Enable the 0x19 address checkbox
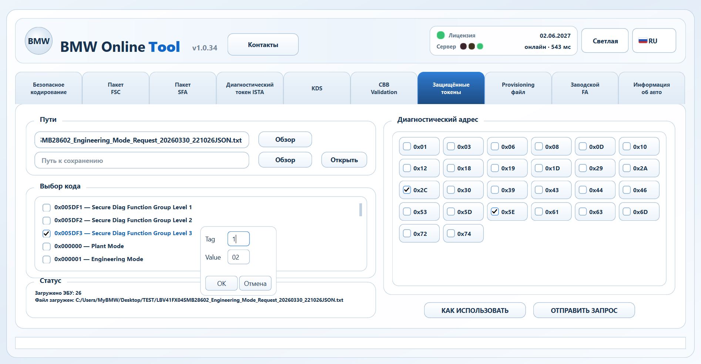The image size is (701, 364). [x=495, y=168]
